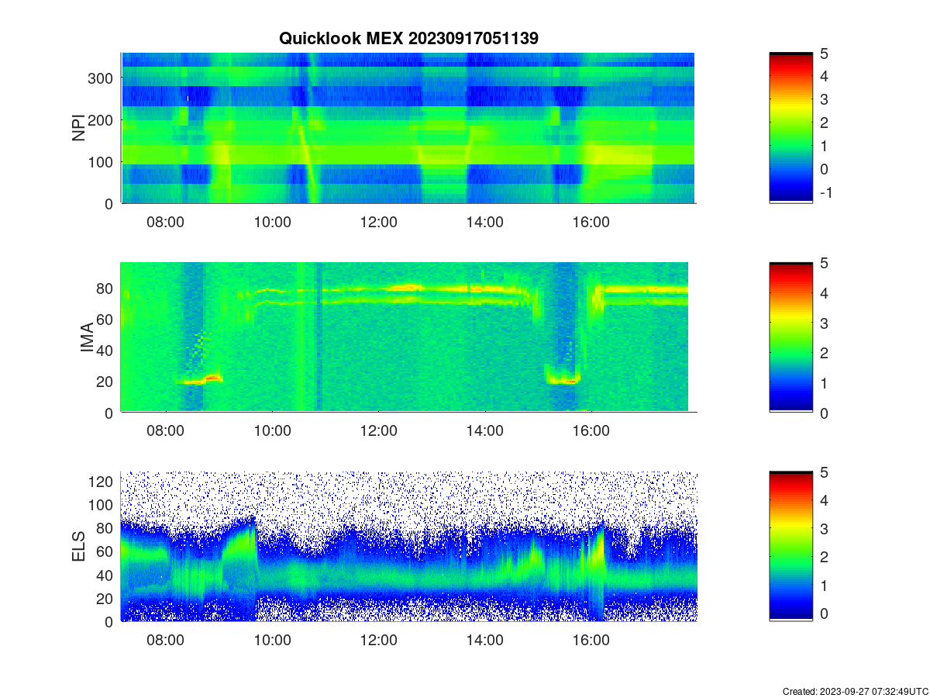Click the 12:00 tick under ELS plot
The width and height of the screenshot is (930, 698).
click(x=379, y=641)
